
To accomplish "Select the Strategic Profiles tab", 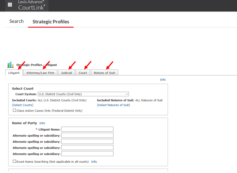I will tap(51, 22).
